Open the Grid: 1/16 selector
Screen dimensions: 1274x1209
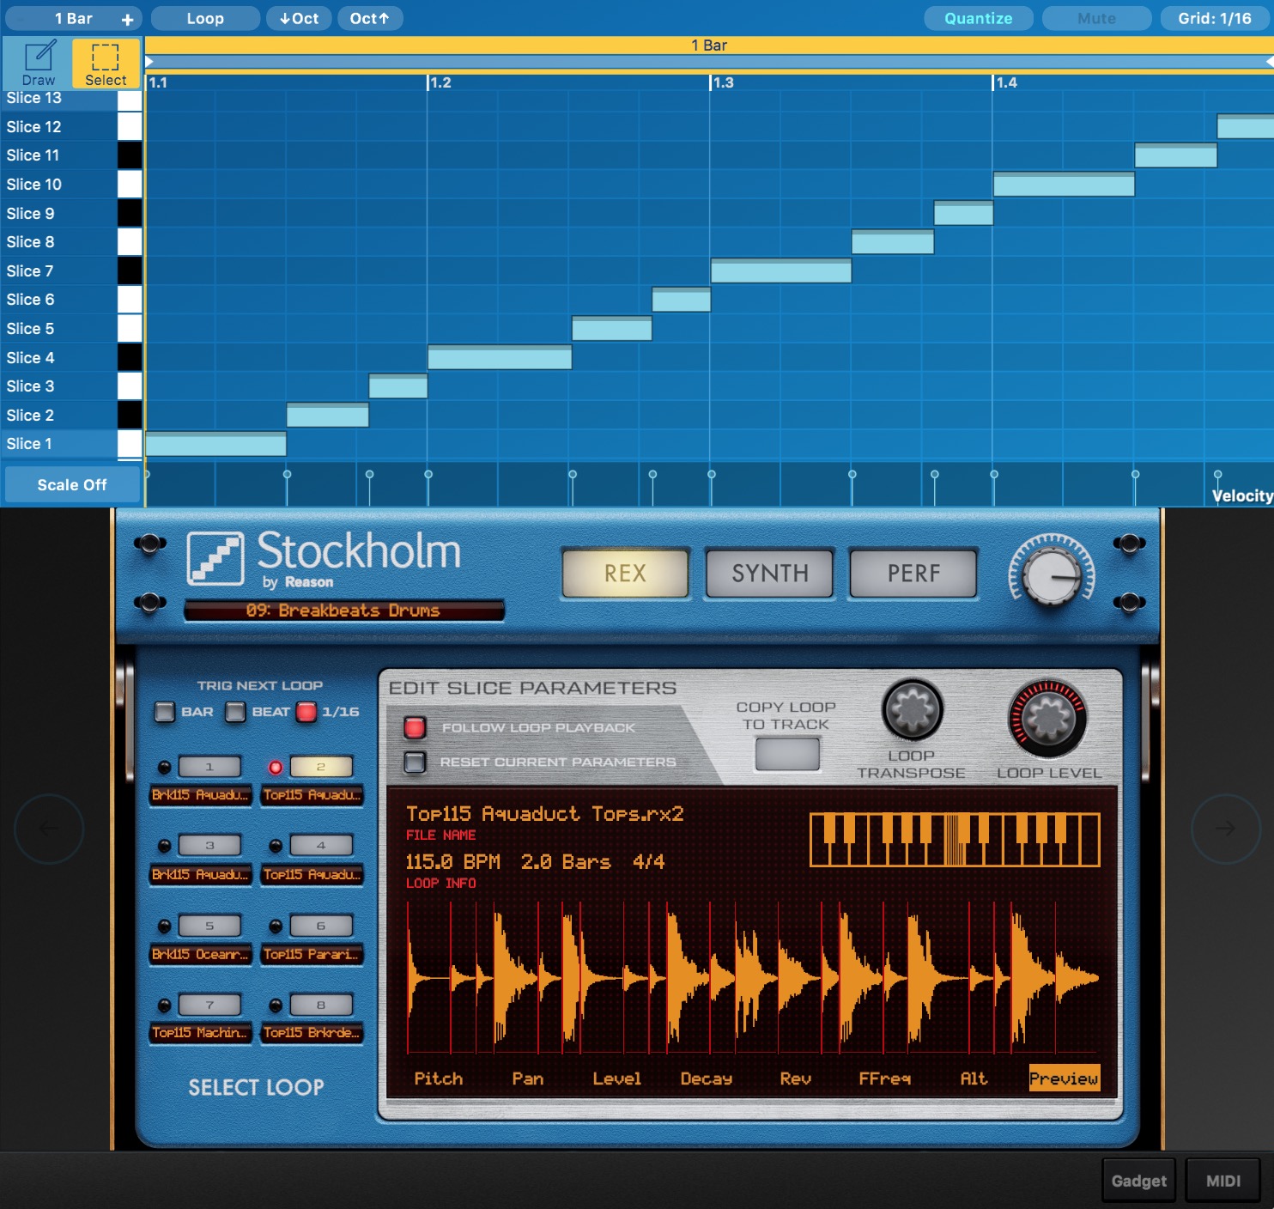[x=1216, y=18]
